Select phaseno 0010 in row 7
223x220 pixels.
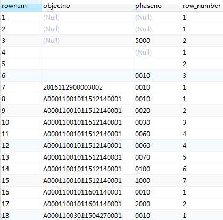[158, 87]
